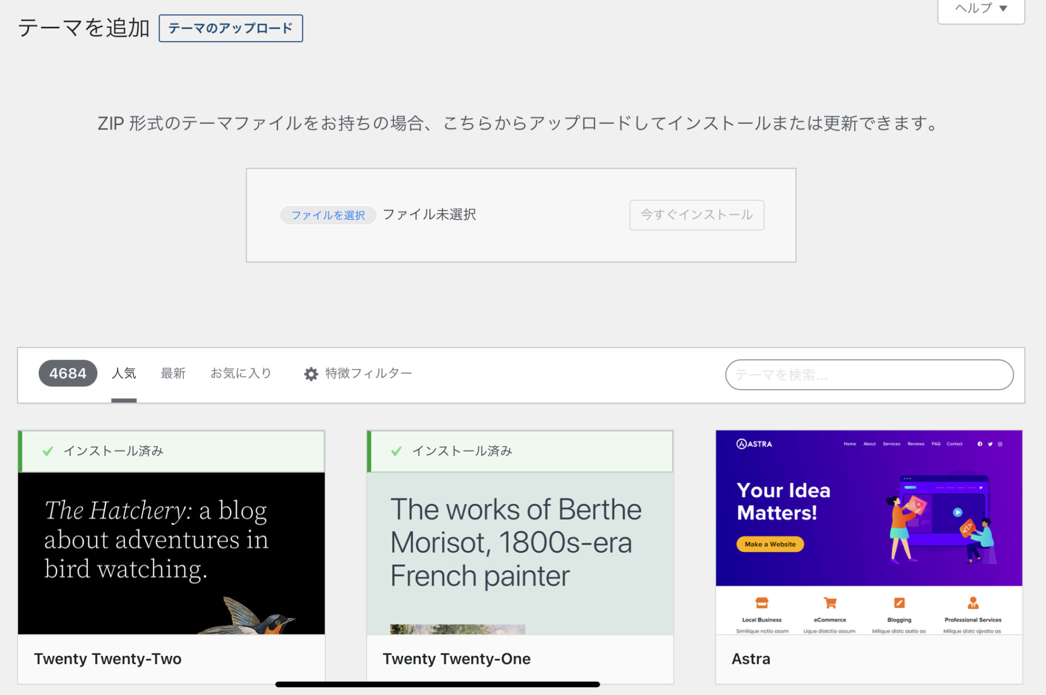The image size is (1046, 695).
Task: Click the Twenty Twenty-One theme title
Action: [x=457, y=659]
